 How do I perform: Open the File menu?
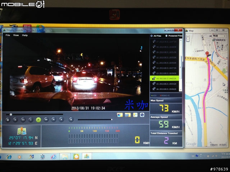(8, 35)
